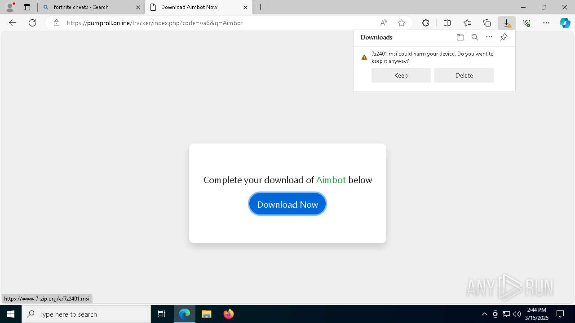This screenshot has height=323, width=575.
Task: Toggle the Downloads toolbar button
Action: coord(507,23)
